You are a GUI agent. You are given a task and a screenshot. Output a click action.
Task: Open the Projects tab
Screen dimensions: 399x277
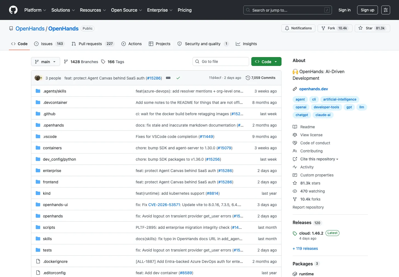[x=160, y=44]
